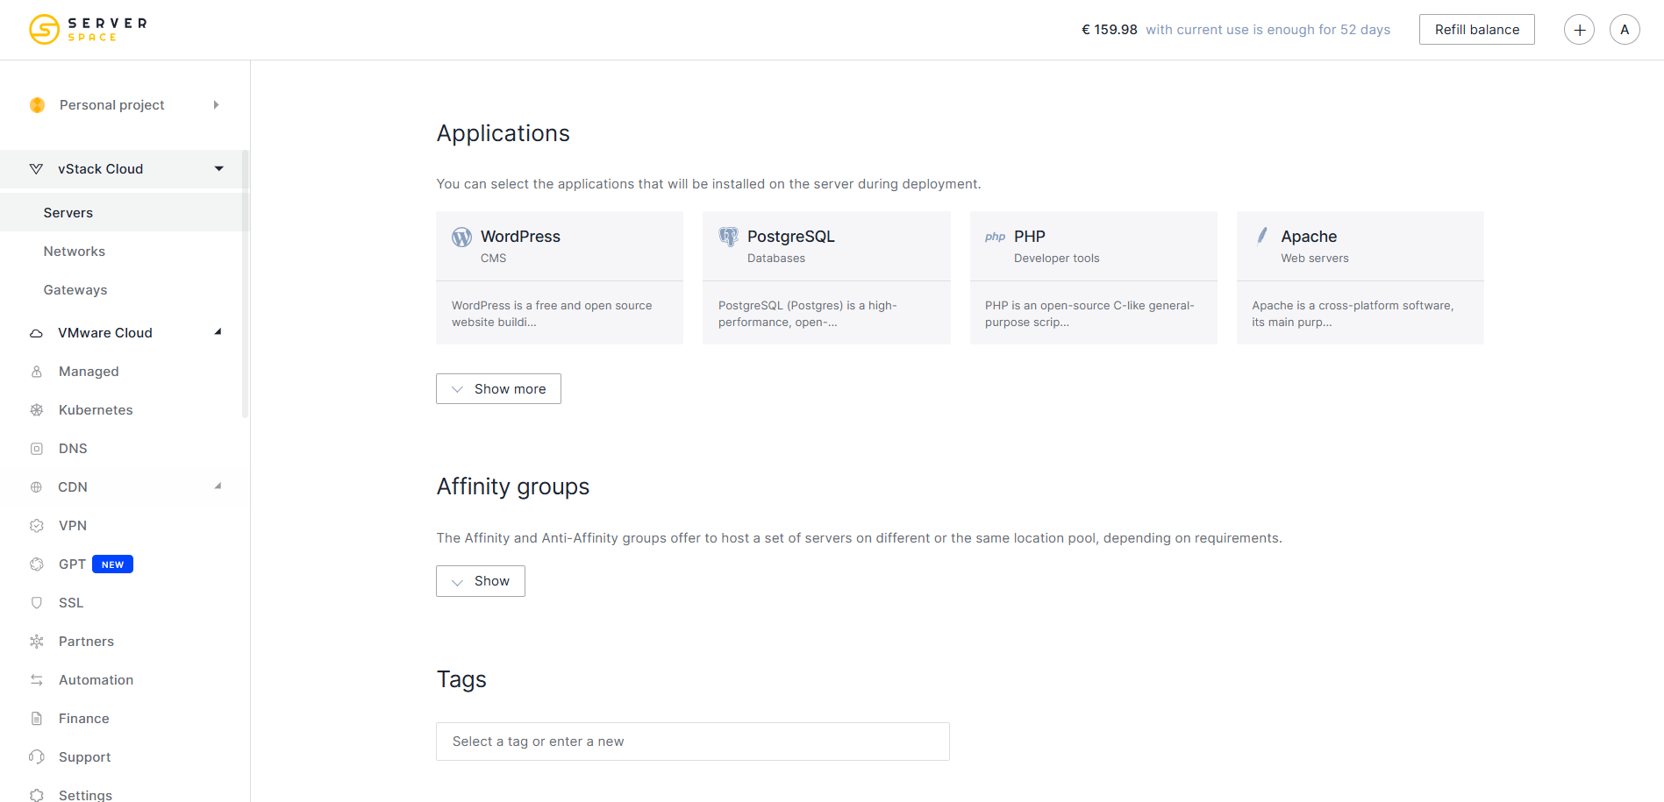1664x802 pixels.
Task: Click the Managed lock icon
Action: [37, 372]
